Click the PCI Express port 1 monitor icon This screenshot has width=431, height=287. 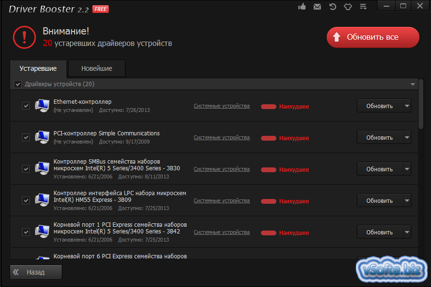42,232
